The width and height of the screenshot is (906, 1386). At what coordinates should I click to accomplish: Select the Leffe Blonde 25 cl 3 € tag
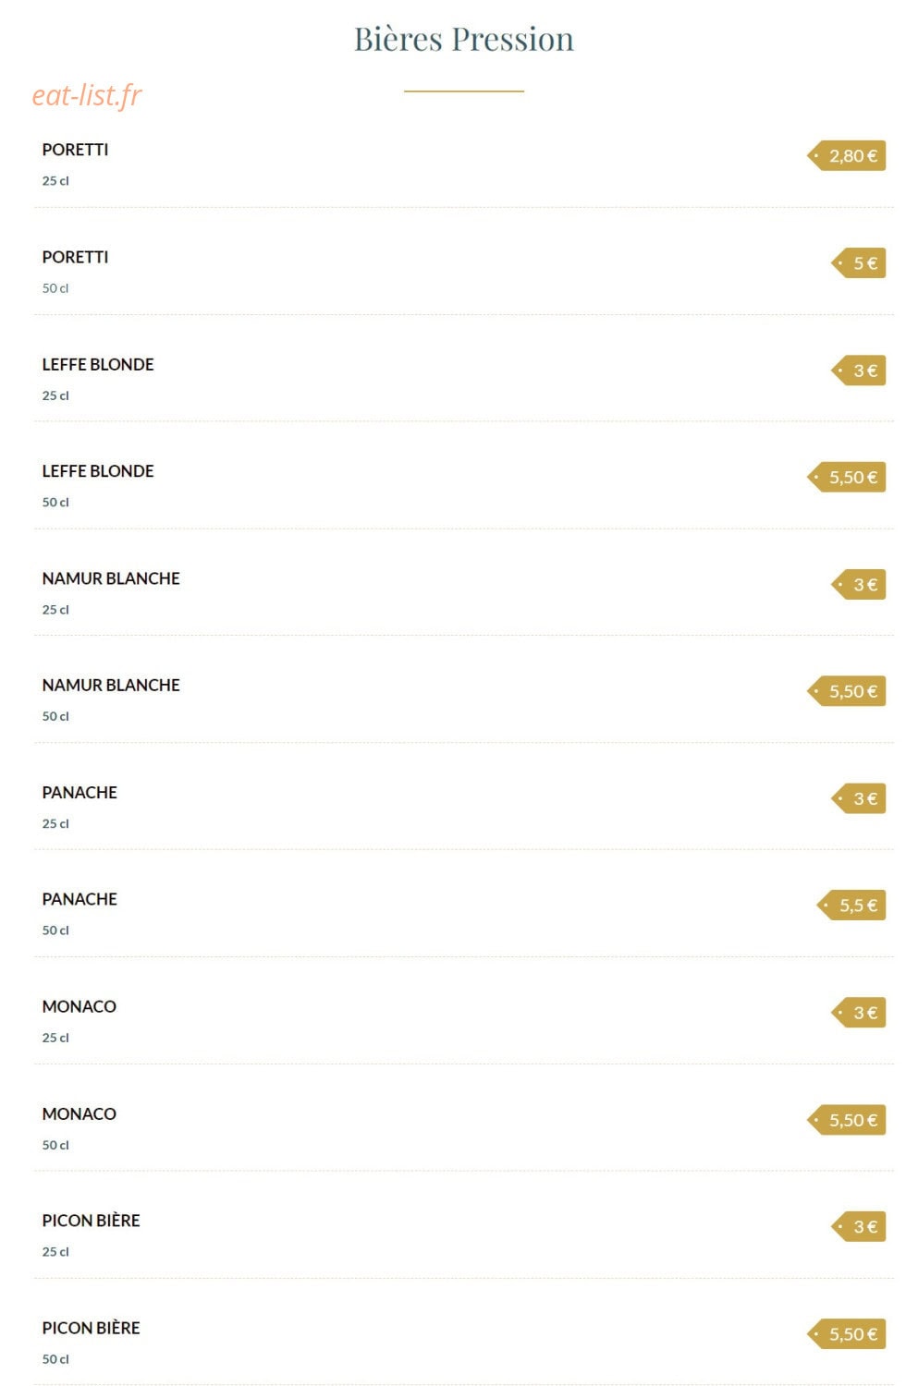click(x=859, y=371)
